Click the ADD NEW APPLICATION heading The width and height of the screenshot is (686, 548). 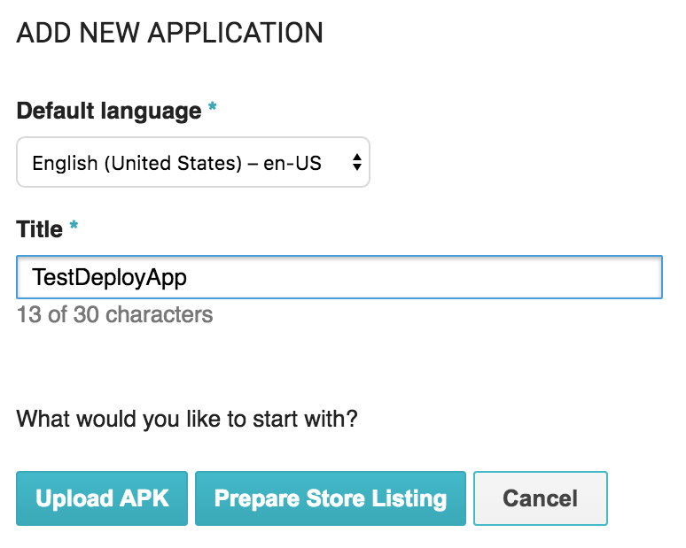[x=169, y=34]
